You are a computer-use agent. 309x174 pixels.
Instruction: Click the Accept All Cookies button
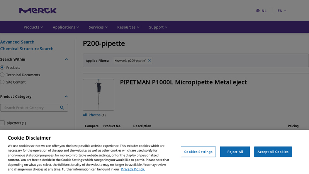pyautogui.click(x=273, y=152)
